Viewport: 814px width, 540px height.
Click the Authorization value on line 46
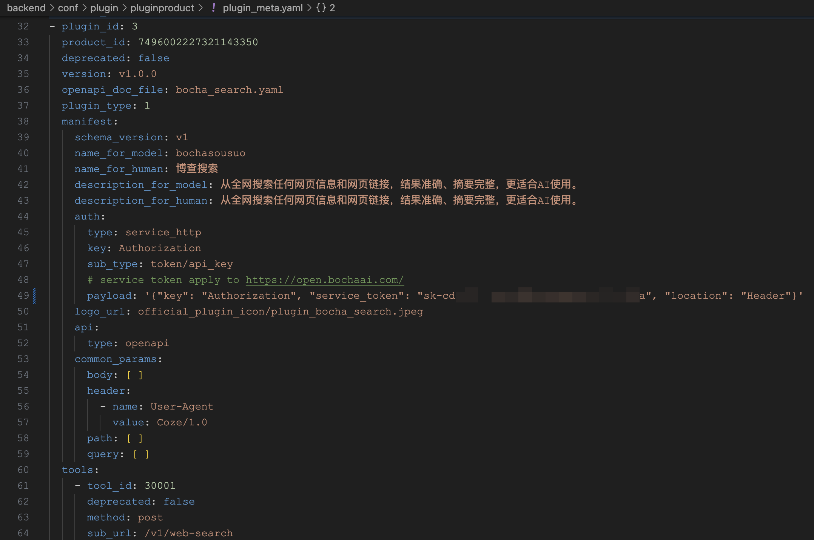click(160, 248)
